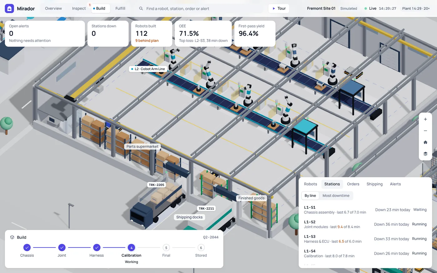
Task: Open the Stations down card
Action: [108, 34]
